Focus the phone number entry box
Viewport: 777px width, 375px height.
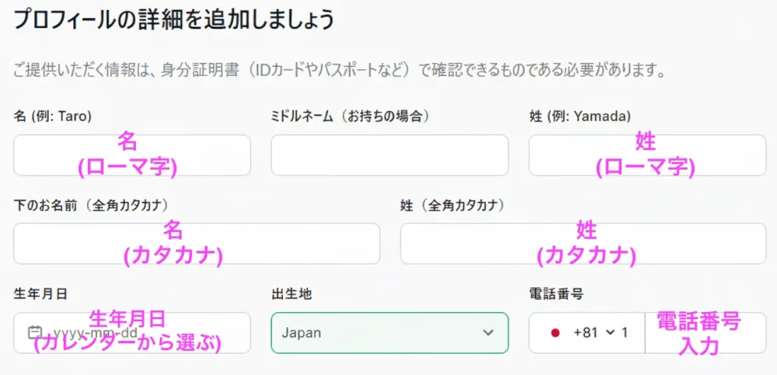tap(705, 333)
